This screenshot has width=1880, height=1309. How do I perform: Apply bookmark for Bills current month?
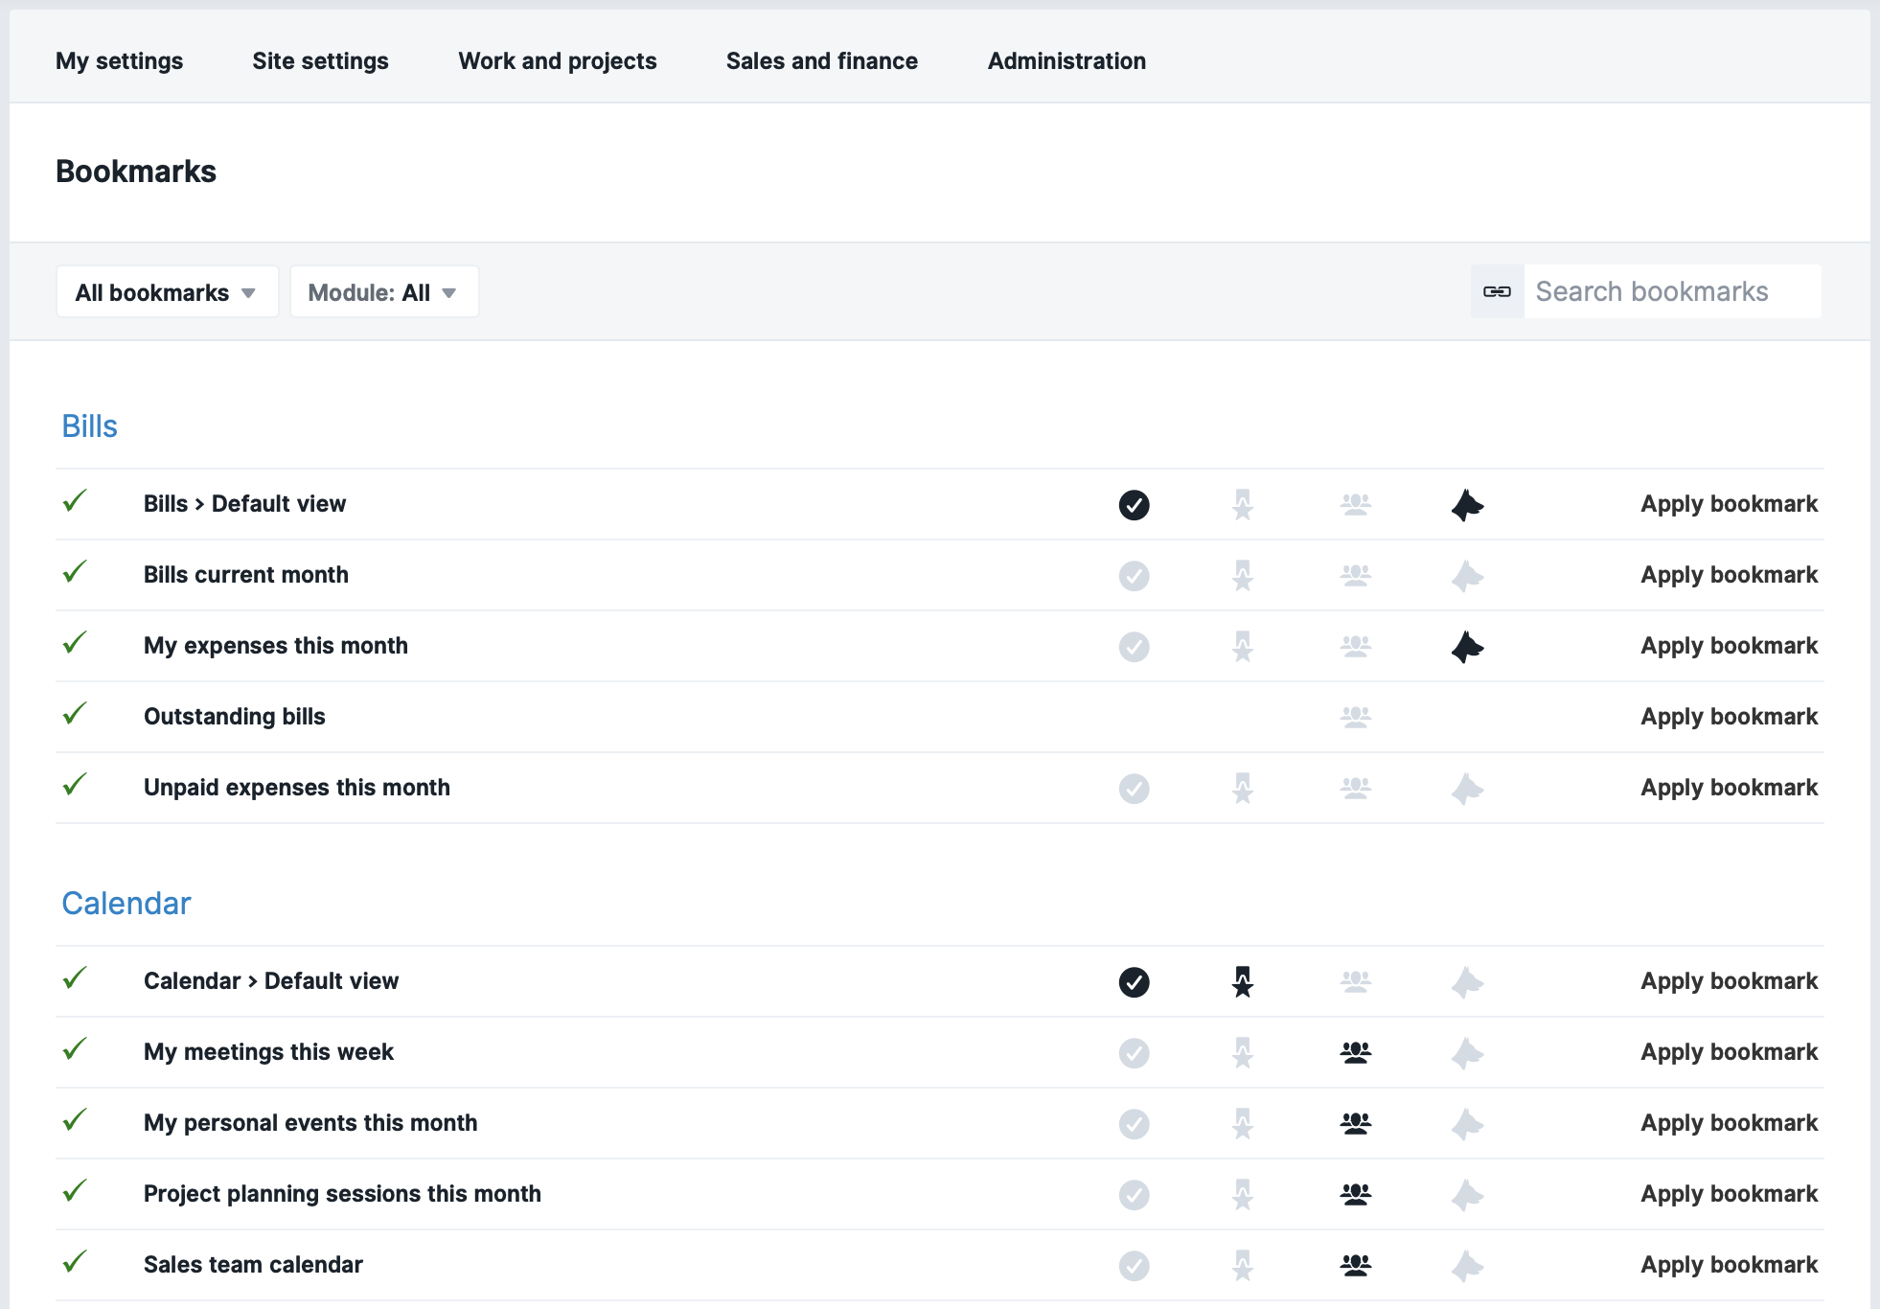pyautogui.click(x=1730, y=575)
